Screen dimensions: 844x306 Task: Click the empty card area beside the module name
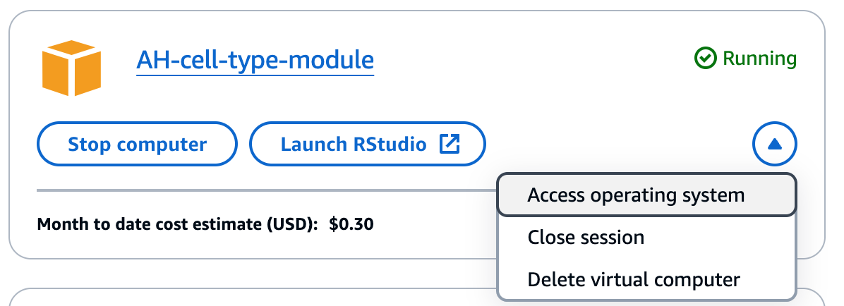(x=533, y=59)
